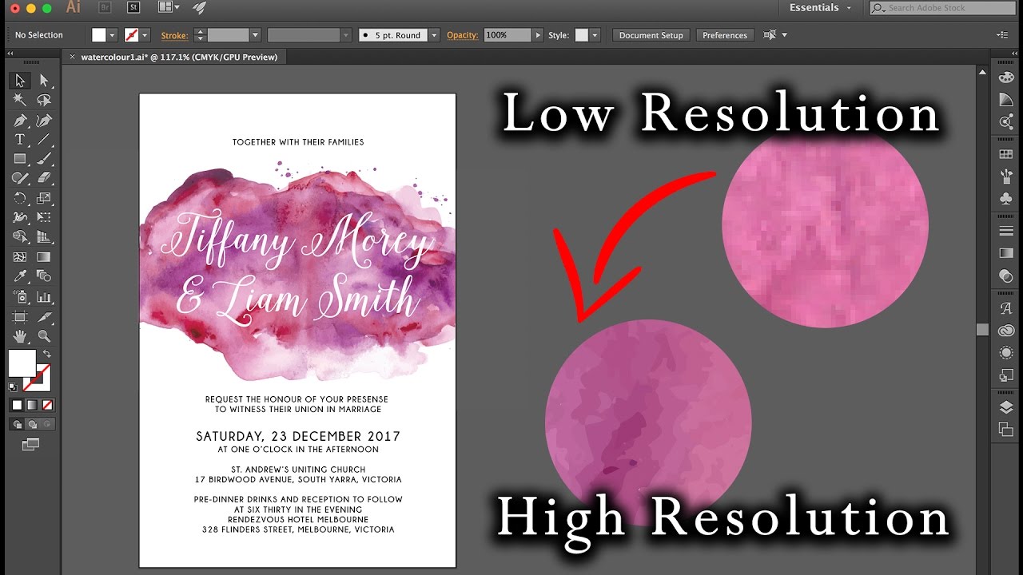
Task: Change the screen mode
Action: pos(31,444)
